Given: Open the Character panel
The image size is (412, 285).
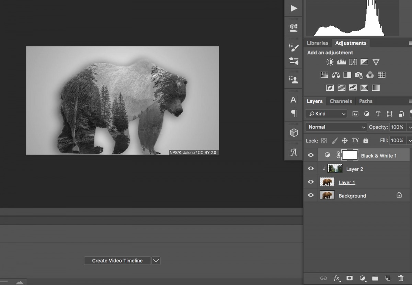Looking at the screenshot, I should (x=293, y=99).
